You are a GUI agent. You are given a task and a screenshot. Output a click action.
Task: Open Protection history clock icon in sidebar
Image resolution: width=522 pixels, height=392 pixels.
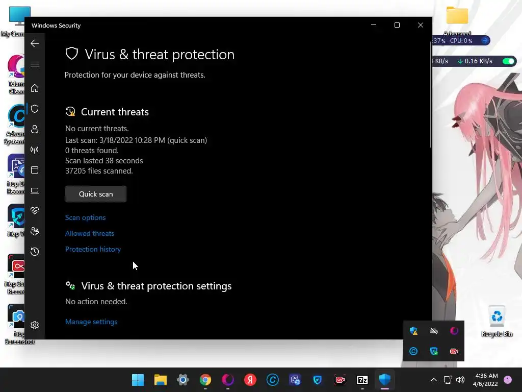pyautogui.click(x=35, y=252)
